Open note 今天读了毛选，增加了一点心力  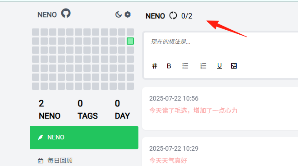pos(193,111)
